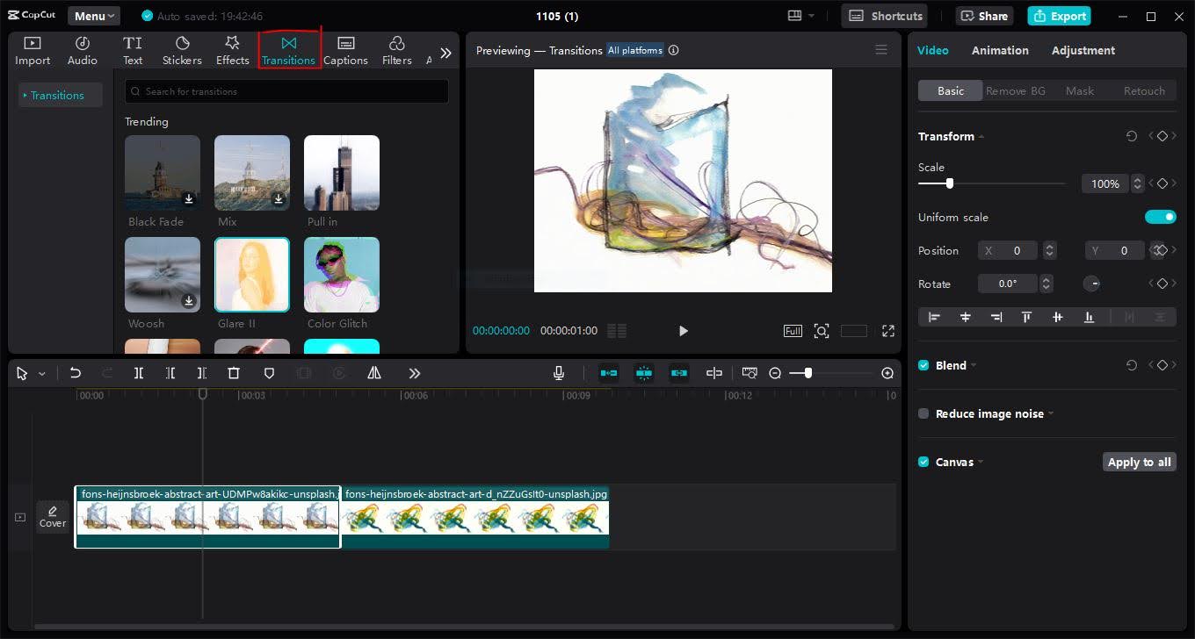Open the Transitions tab
The image size is (1195, 639).
coord(289,51)
